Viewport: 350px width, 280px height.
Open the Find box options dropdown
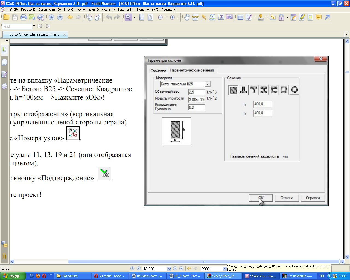tap(34, 26)
